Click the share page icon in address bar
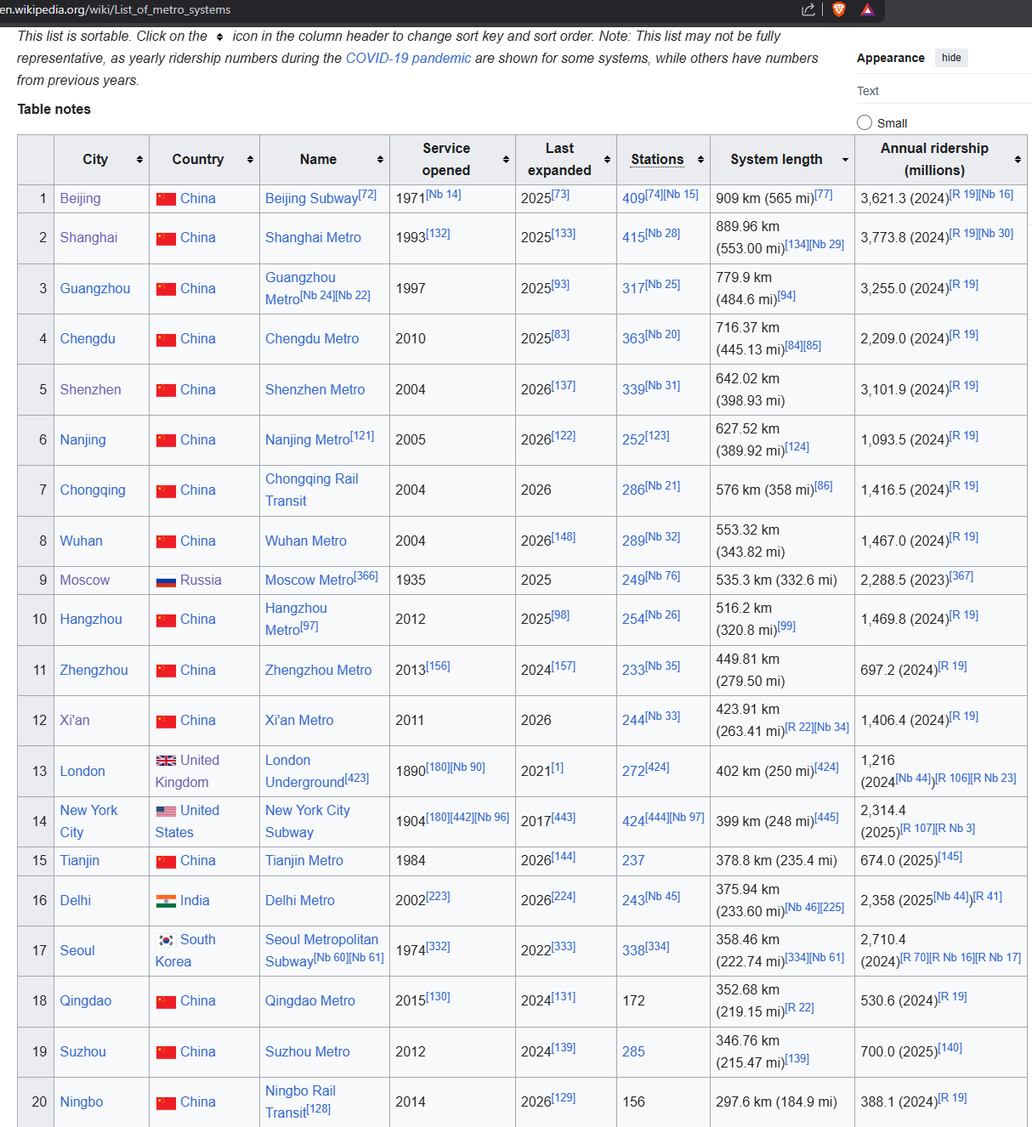 point(808,9)
